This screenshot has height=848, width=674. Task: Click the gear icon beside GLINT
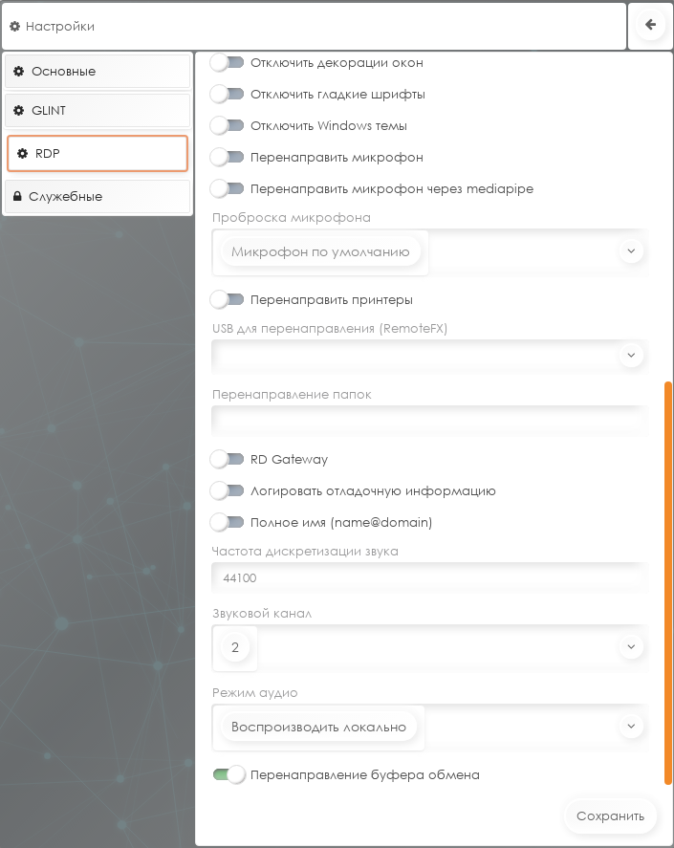pos(19,110)
